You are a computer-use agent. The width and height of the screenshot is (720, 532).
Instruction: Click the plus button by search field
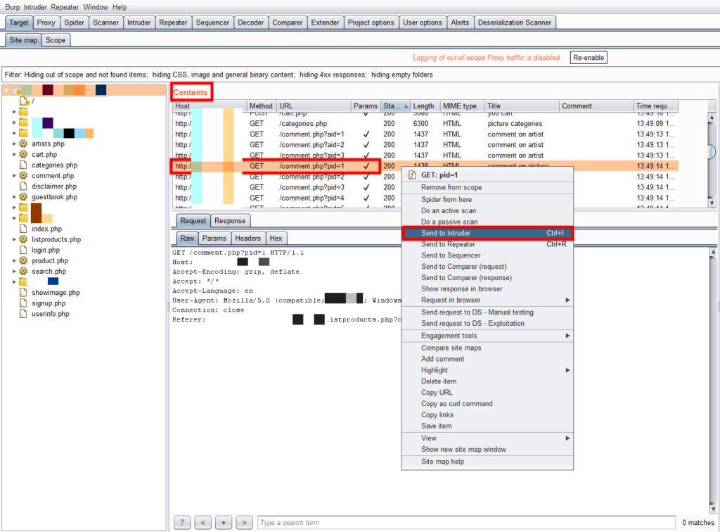224,522
